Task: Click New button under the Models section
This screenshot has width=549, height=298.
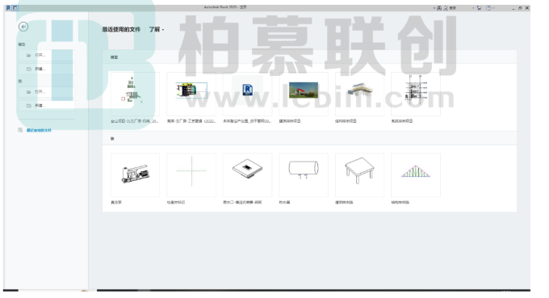Action: [x=46, y=69]
